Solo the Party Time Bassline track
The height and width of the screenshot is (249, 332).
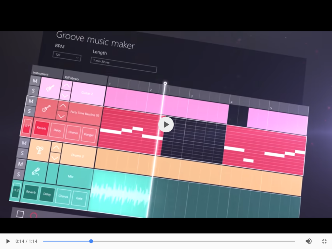tap(29, 111)
